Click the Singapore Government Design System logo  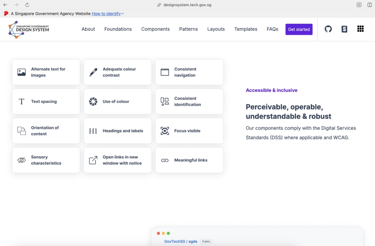click(x=29, y=30)
